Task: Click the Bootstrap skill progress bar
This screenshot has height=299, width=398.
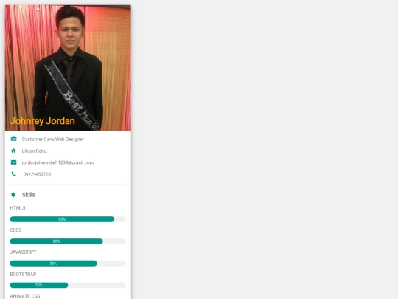Action: [68, 285]
